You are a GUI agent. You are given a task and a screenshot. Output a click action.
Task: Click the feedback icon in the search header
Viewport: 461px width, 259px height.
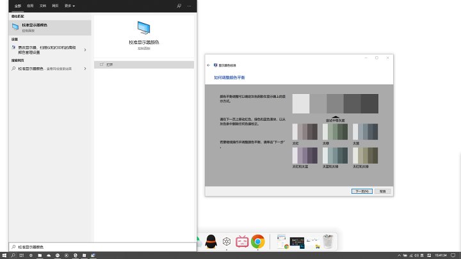coord(179,5)
